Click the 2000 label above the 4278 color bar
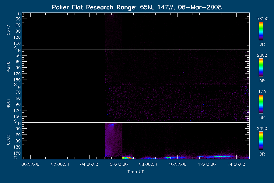The width and height of the screenshot is (274, 183). (262, 55)
